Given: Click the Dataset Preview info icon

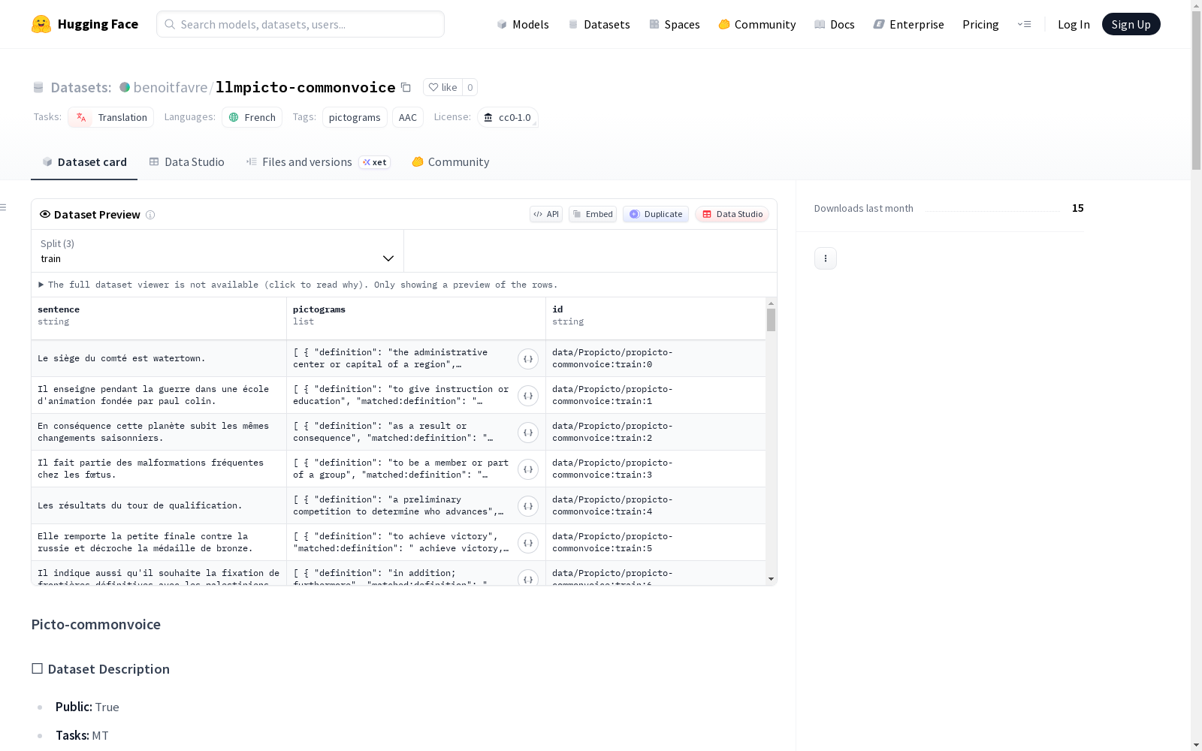Looking at the screenshot, I should 150,215.
